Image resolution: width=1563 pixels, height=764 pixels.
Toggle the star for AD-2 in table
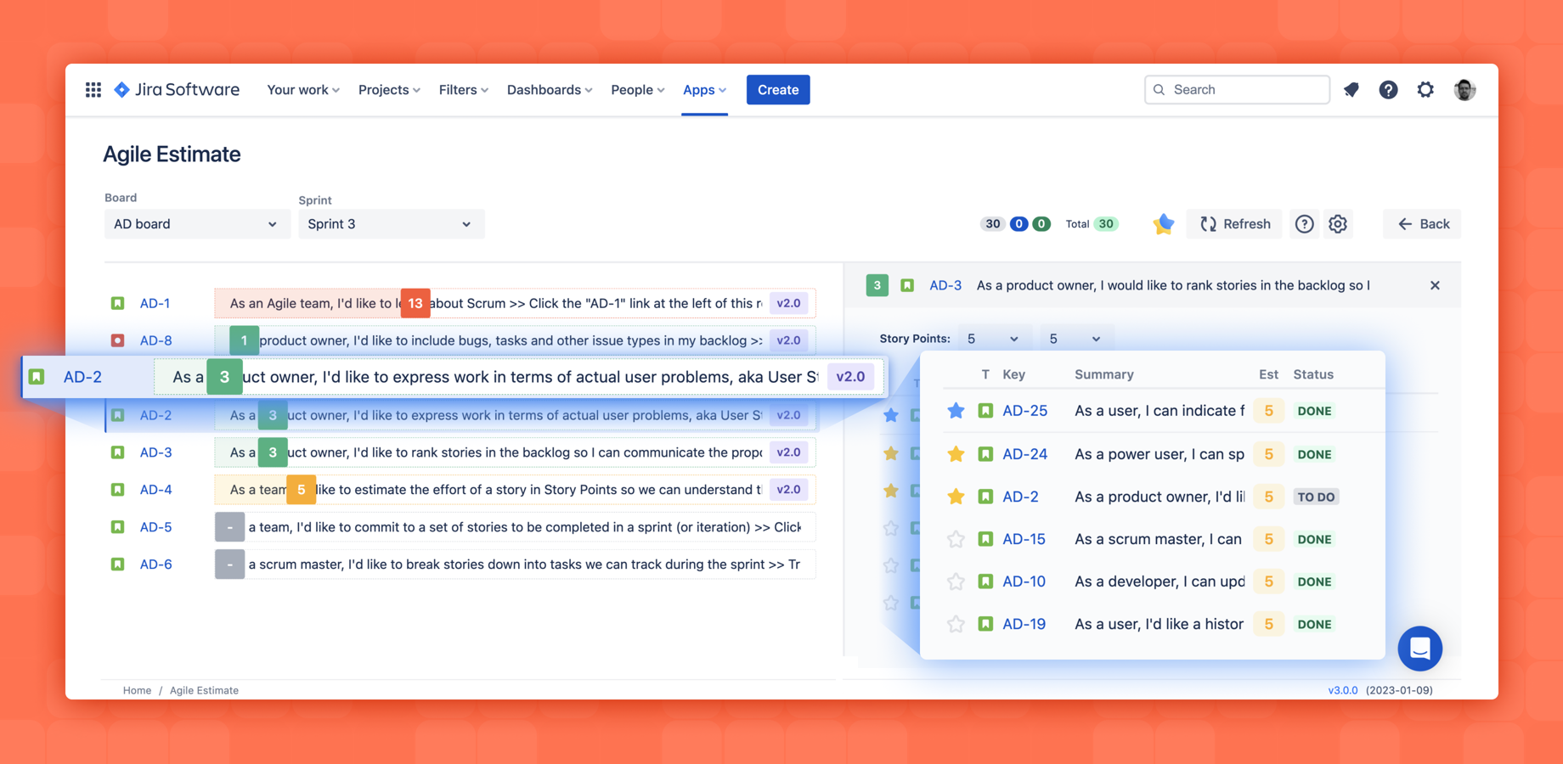pyautogui.click(x=956, y=497)
